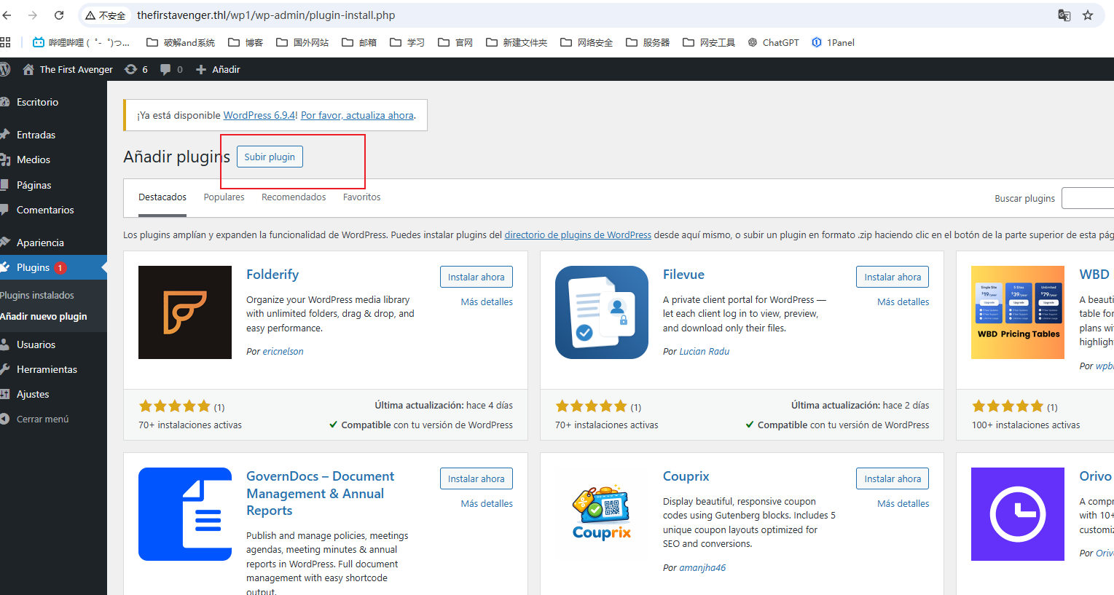Open the 网安工具 bookmark folder
Screen dimensions: 1114x595
point(709,42)
